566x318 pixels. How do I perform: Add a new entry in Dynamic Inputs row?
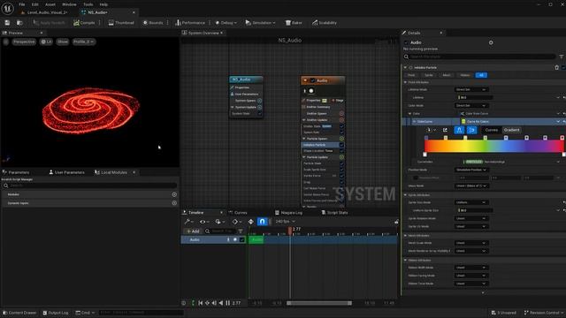click(174, 203)
